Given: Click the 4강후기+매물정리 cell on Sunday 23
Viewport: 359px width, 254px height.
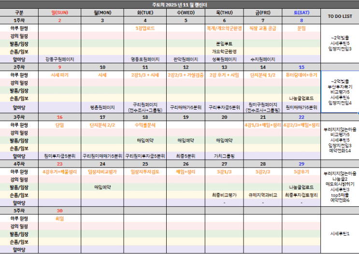Looking at the screenshot, I should pyautogui.click(x=60, y=171).
